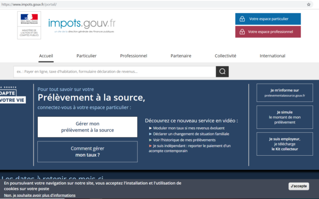
Task: Open the Partenaire menu
Action: (181, 56)
